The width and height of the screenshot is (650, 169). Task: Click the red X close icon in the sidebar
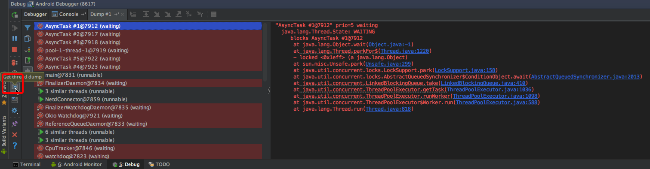tap(15, 135)
